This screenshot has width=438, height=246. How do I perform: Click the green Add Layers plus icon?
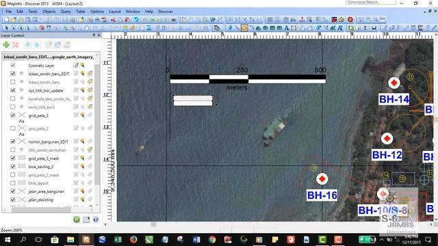6,44
